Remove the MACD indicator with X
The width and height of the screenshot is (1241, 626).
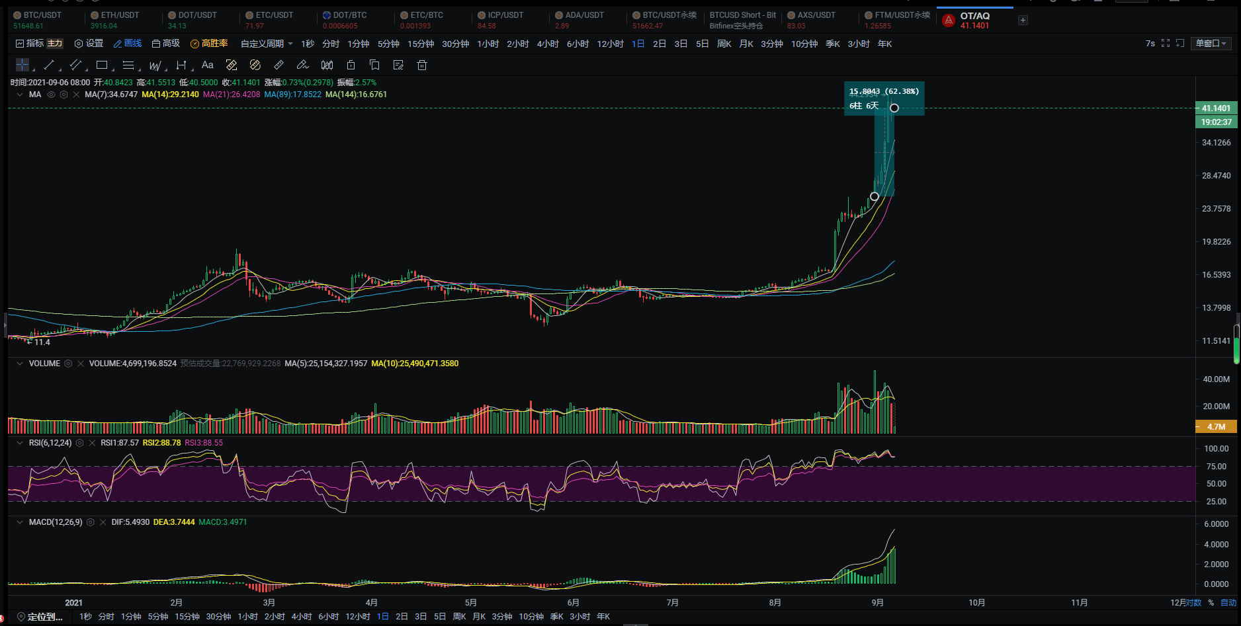coord(103,522)
